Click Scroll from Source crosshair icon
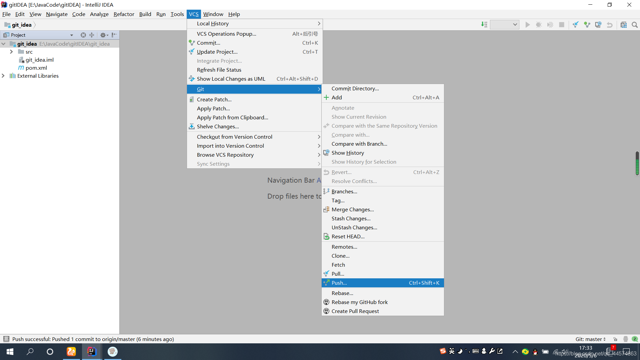The height and width of the screenshot is (360, 640). [83, 35]
